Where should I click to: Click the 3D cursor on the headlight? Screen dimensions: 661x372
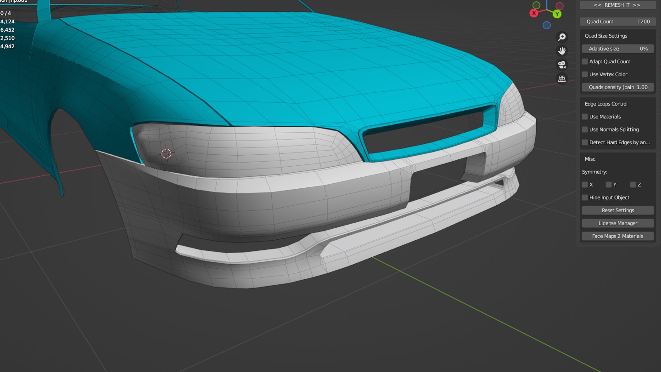click(x=166, y=153)
